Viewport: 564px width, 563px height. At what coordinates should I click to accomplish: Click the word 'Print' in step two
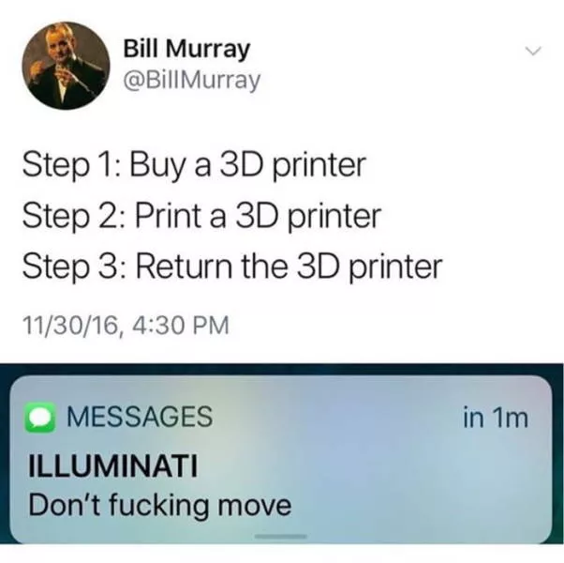point(168,216)
